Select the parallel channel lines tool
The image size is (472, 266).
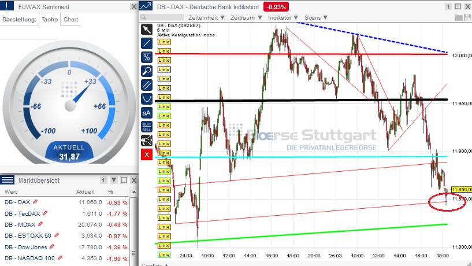point(147,85)
